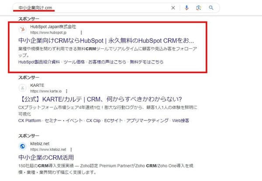Open the HubSpot製品紹介資料 sitelink
This screenshot has height=181, width=262.
coord(39,62)
